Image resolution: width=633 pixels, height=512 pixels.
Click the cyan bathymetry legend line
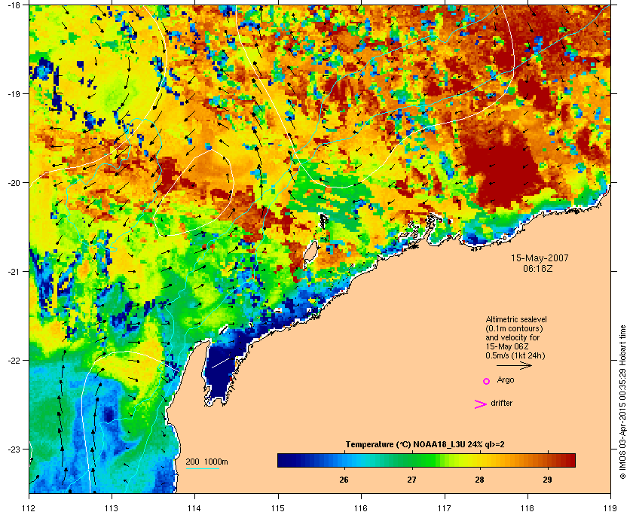click(x=202, y=468)
